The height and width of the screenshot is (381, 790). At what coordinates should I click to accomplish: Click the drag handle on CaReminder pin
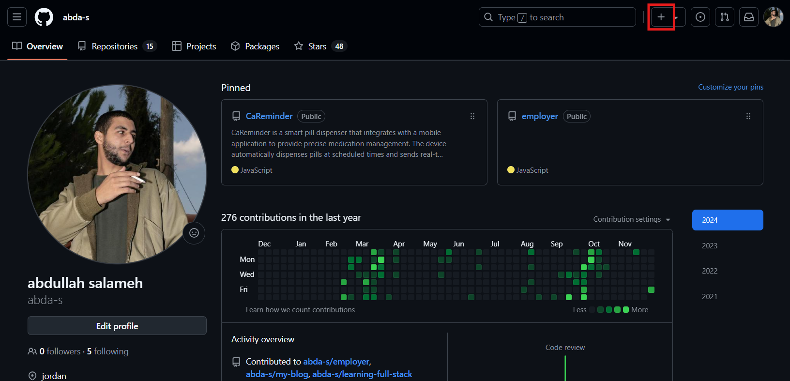(472, 116)
